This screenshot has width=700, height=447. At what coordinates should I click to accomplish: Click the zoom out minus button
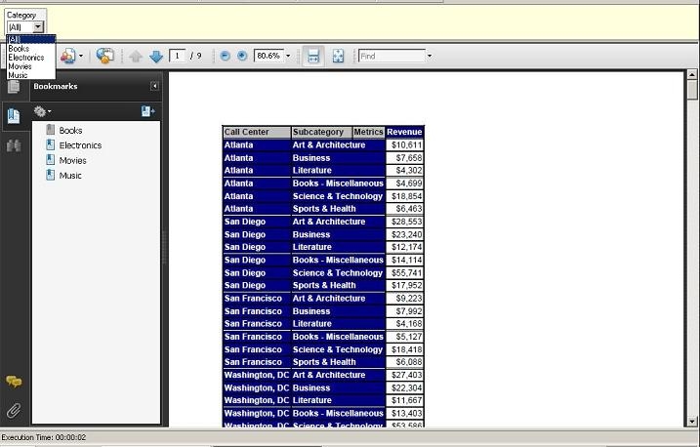point(225,56)
